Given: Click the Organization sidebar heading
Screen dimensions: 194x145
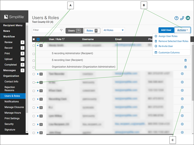Looking at the screenshot, I should 11,76.
